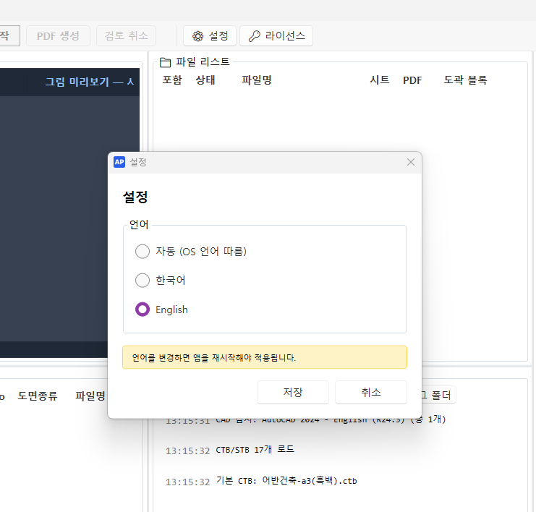Click the 시트 column header
The height and width of the screenshot is (512, 536).
380,80
